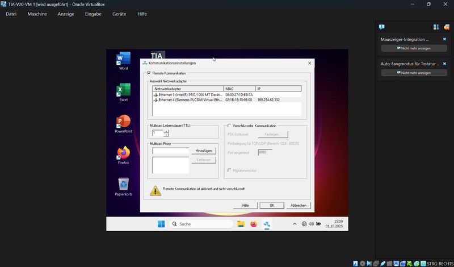Viewport: 454px width, 267px height.
Task: Click the VirtualBox notification sort icon
Action: click(436, 27)
